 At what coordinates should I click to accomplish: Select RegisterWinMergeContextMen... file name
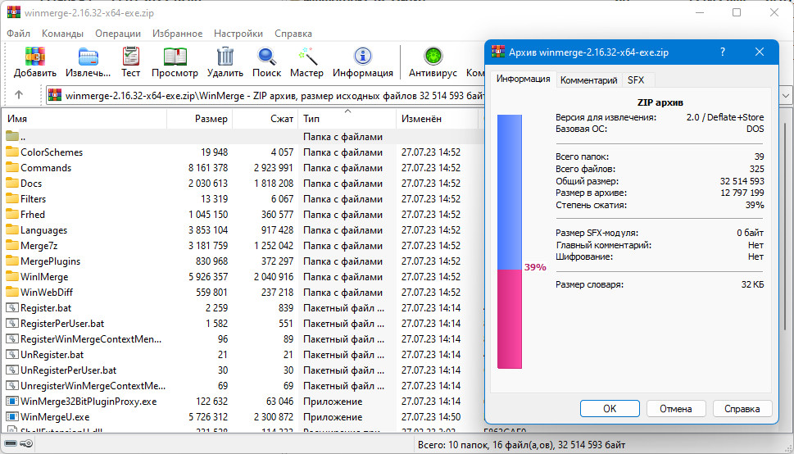(91, 339)
